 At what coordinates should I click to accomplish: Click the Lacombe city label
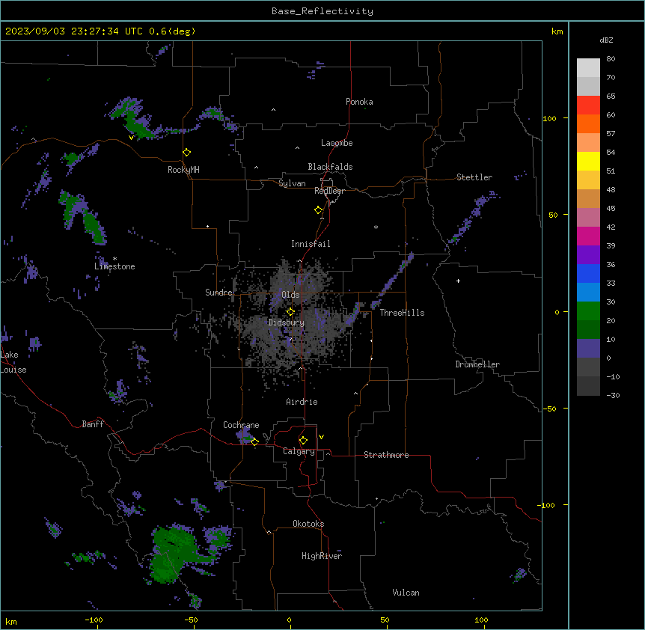click(x=337, y=143)
